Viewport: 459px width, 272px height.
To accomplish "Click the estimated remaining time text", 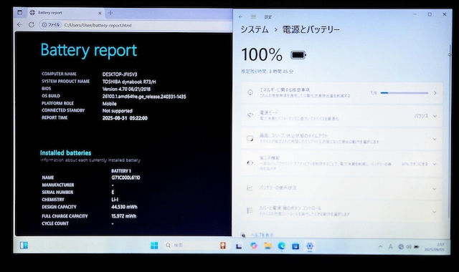I will pos(267,72).
